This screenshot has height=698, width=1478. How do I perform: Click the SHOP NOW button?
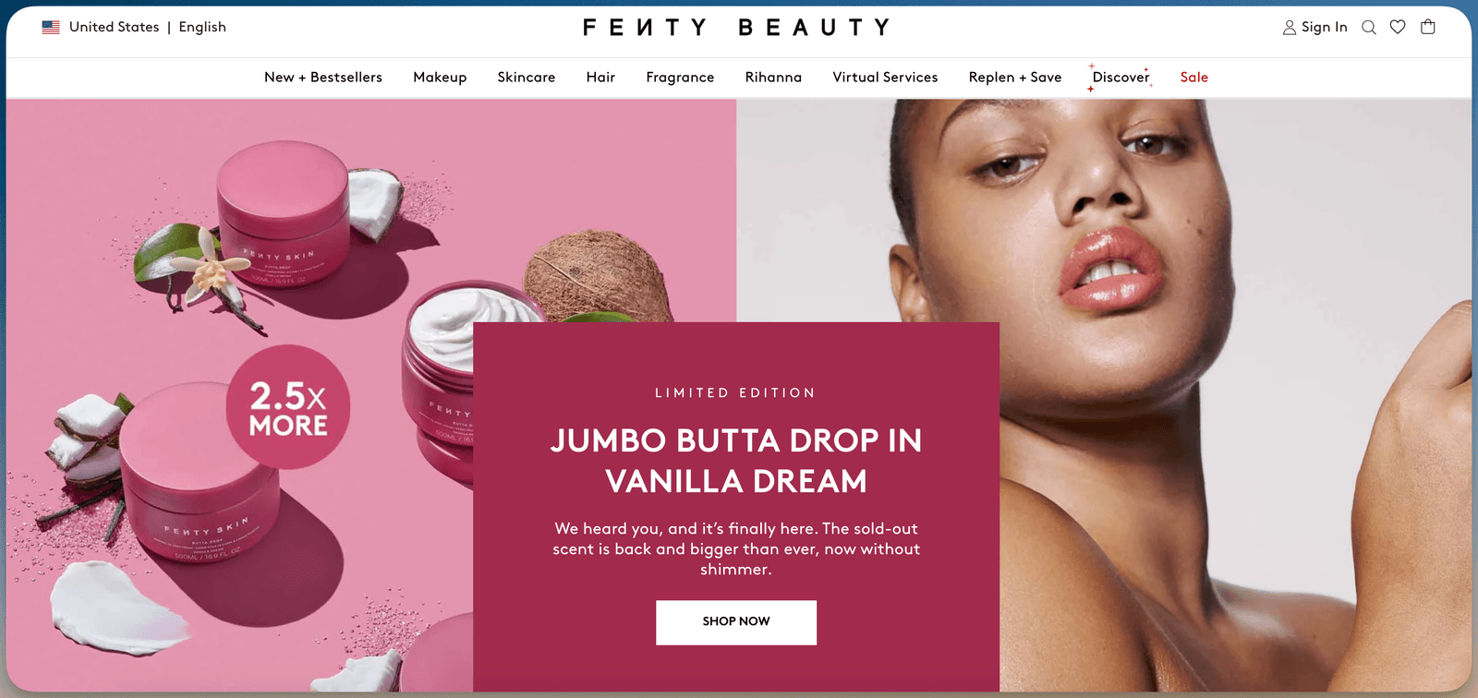pyautogui.click(x=736, y=622)
